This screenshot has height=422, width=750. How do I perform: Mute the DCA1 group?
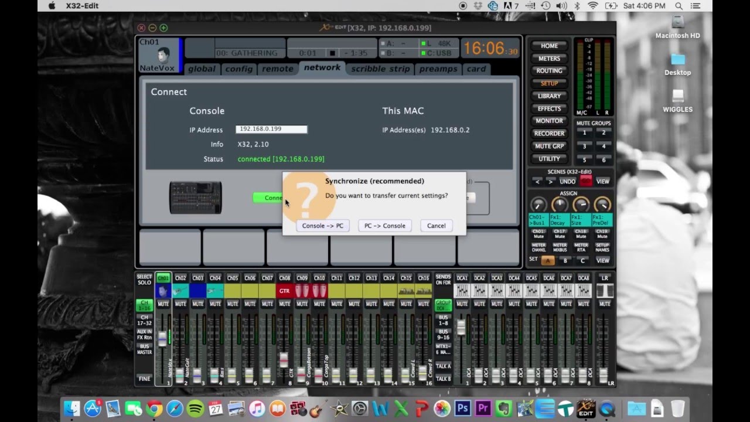click(x=462, y=304)
